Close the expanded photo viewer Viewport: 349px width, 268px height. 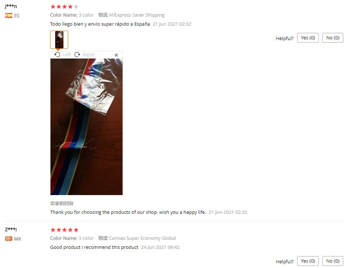coord(116,55)
